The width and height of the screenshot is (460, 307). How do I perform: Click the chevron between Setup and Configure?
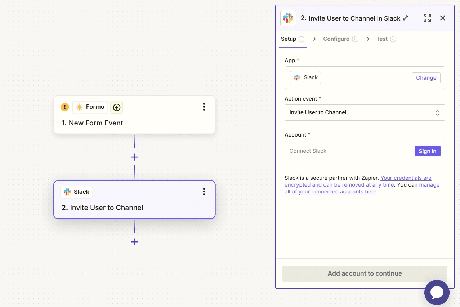coord(314,39)
